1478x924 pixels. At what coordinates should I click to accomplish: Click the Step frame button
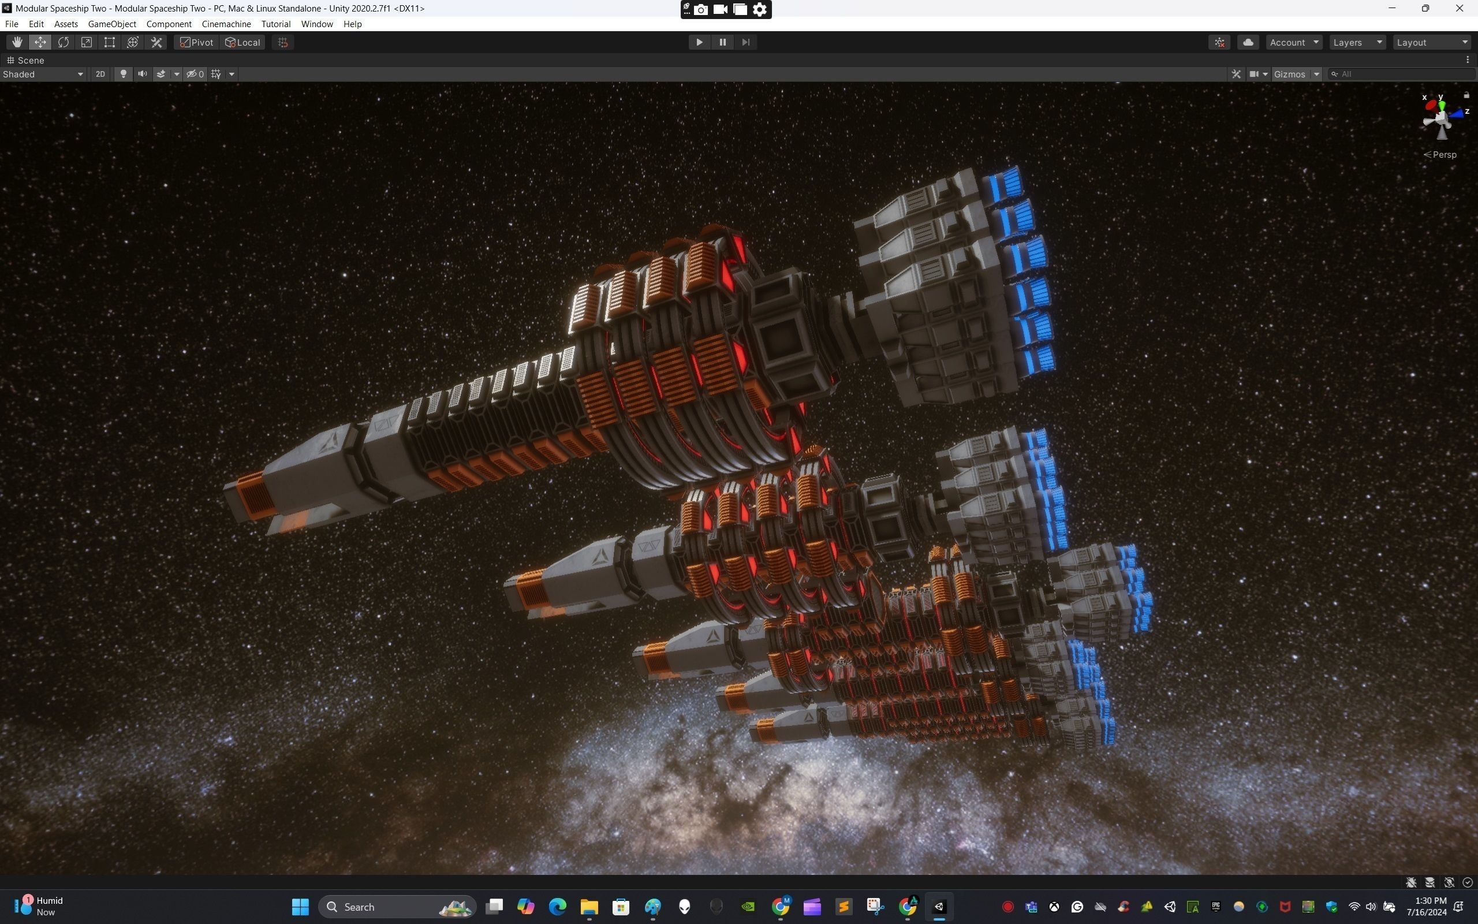click(746, 42)
